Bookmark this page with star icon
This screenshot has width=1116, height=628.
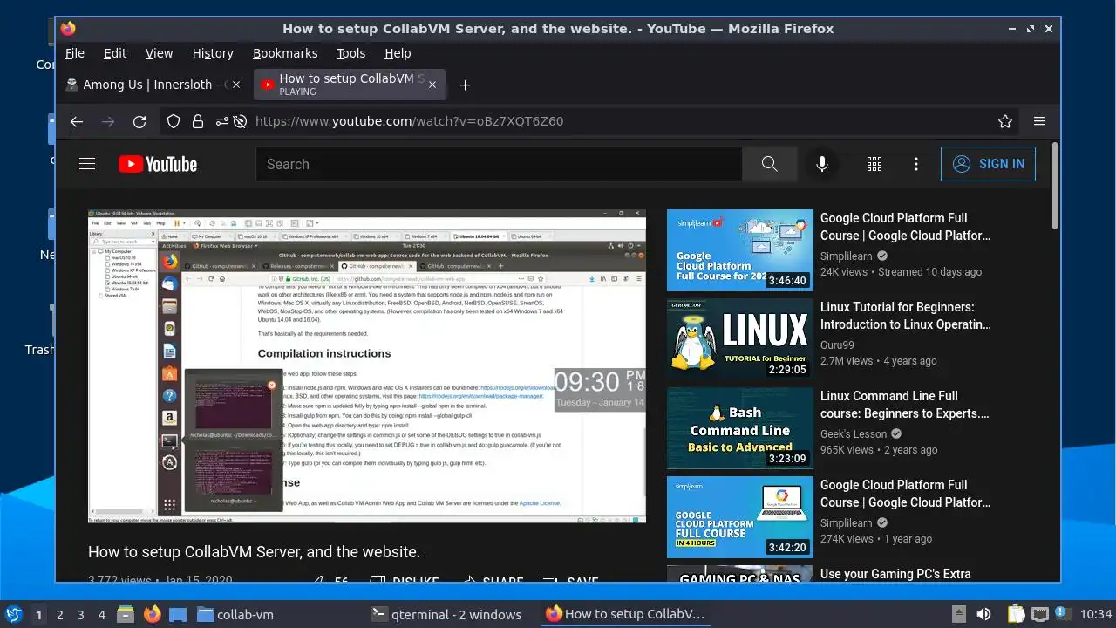tap(1005, 121)
